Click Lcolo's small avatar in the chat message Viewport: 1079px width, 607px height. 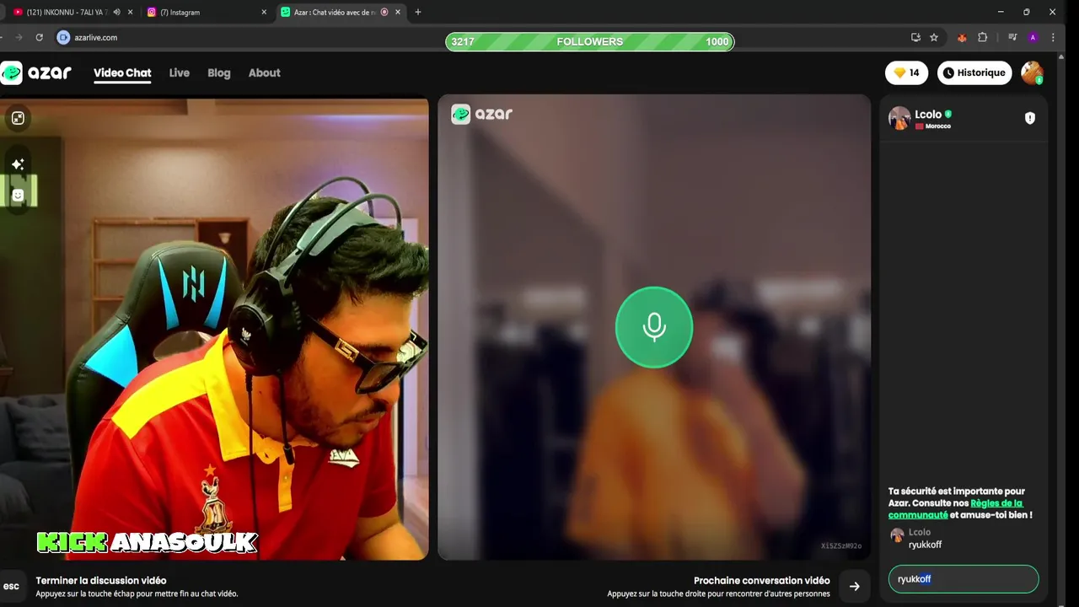click(x=897, y=535)
